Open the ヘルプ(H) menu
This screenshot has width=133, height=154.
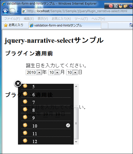98,19
